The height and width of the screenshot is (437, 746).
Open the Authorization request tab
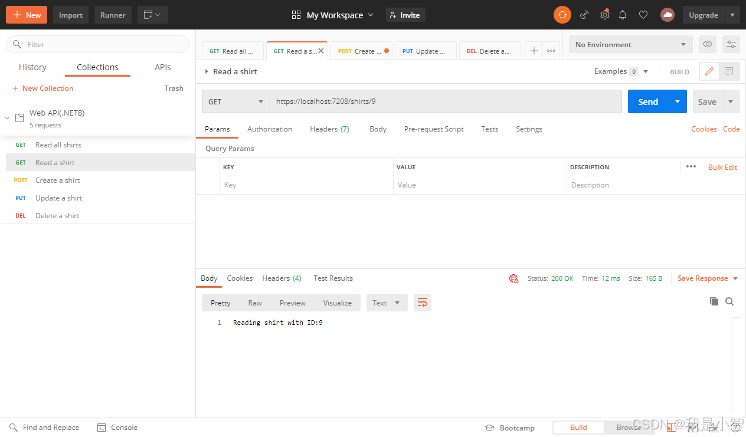pyautogui.click(x=270, y=129)
